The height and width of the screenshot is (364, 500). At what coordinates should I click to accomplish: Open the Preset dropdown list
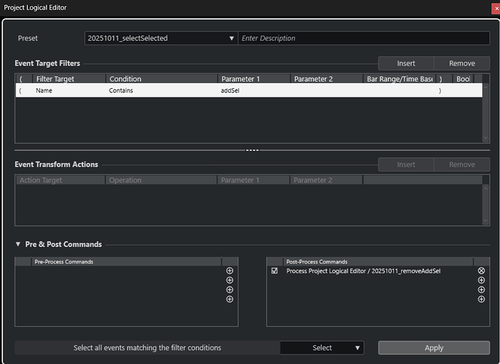pos(232,39)
